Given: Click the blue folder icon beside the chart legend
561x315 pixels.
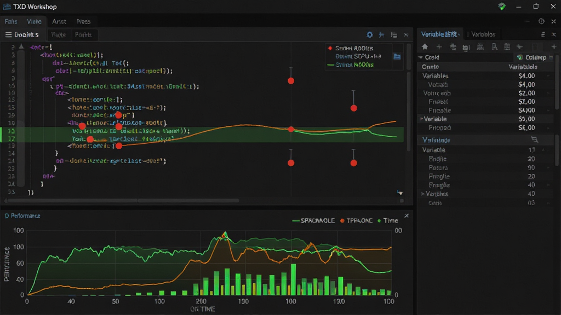Looking at the screenshot, I should click(397, 56).
